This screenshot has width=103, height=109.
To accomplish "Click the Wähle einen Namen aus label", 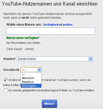I will point(24,25).
